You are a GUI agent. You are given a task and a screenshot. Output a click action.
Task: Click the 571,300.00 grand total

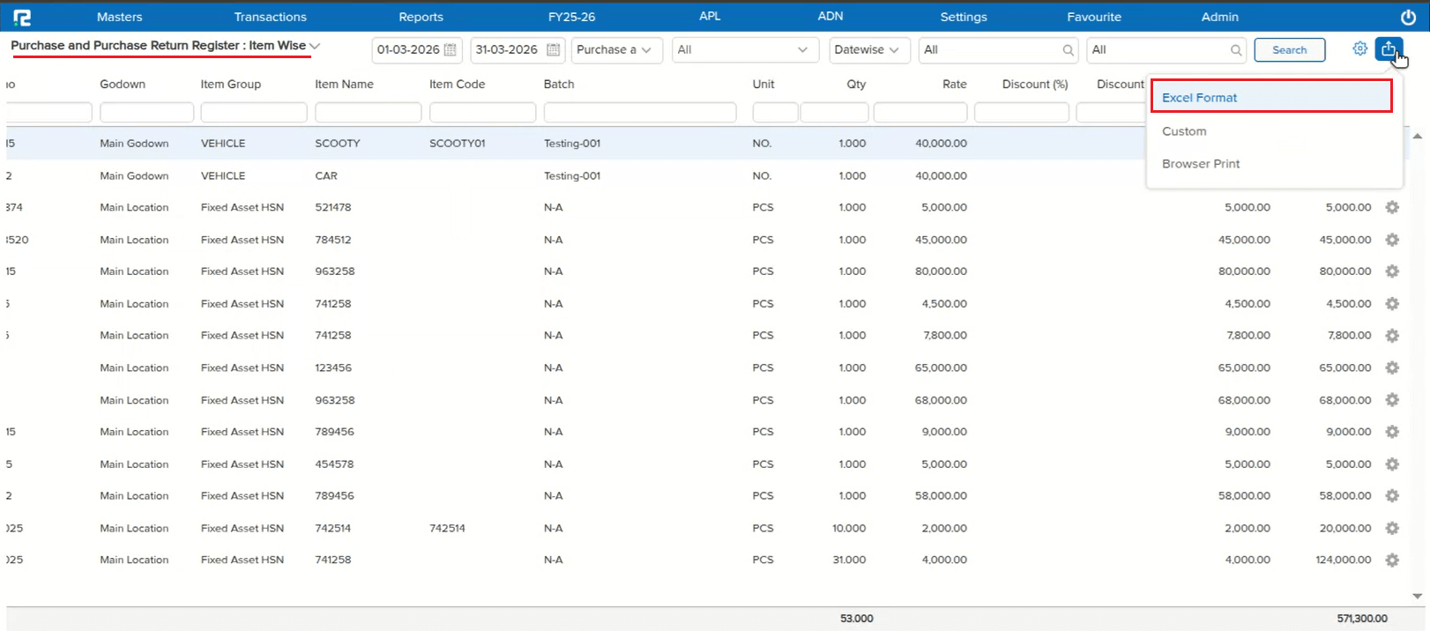[x=1362, y=619]
